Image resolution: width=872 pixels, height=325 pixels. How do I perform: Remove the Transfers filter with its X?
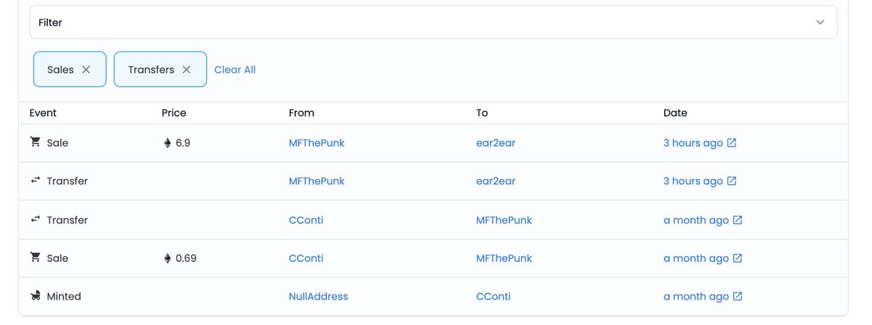point(187,70)
